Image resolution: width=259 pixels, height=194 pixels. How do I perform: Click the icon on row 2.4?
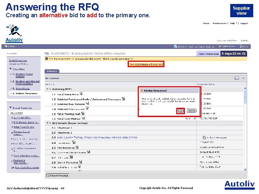coord(74,142)
